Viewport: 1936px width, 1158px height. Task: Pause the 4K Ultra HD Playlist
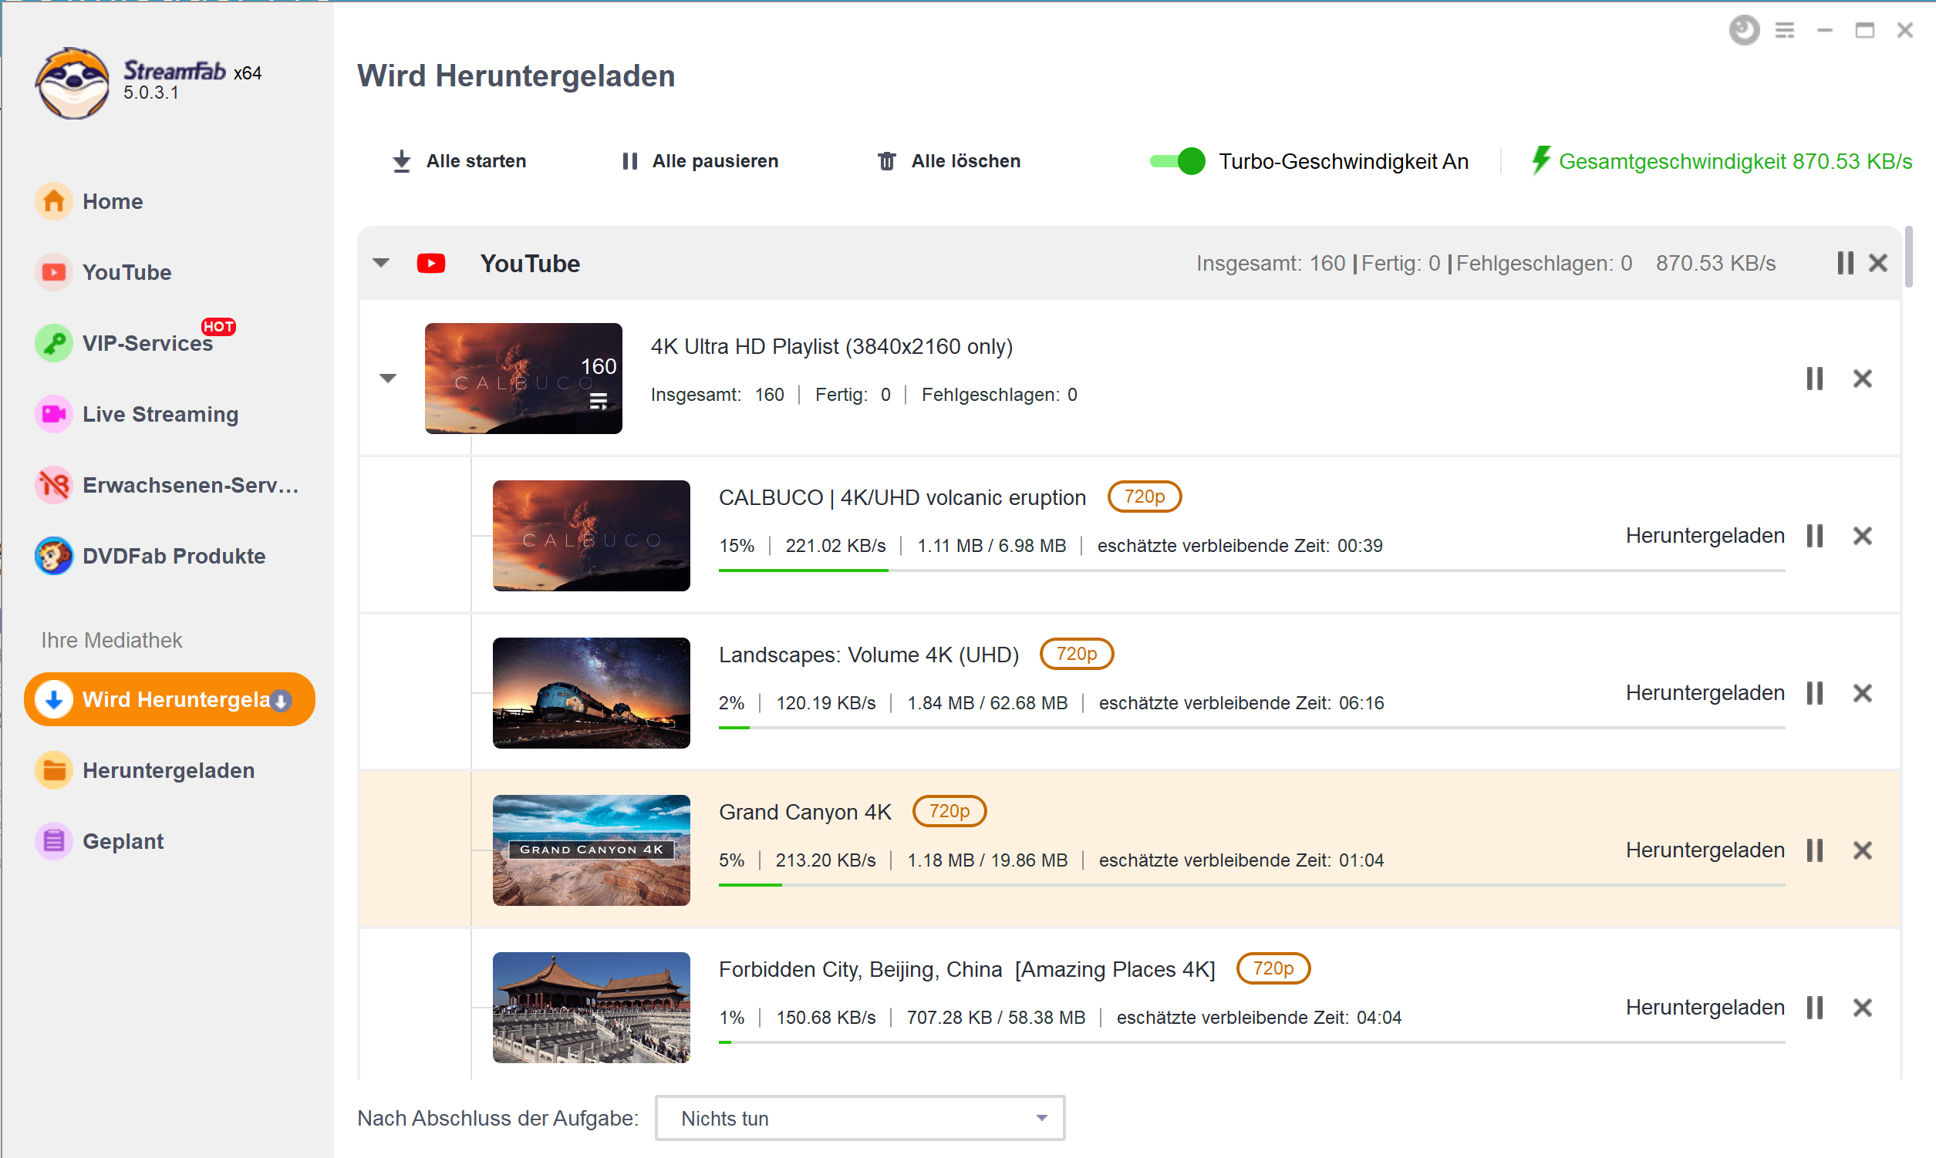(1814, 379)
